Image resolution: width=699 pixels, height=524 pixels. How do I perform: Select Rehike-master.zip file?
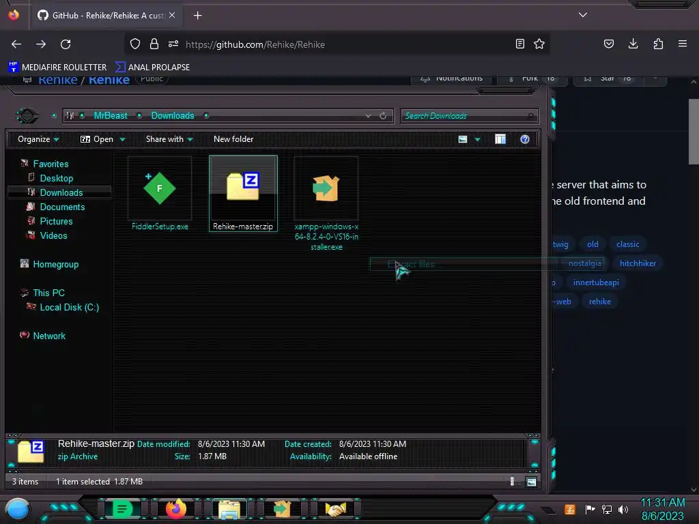[244, 193]
